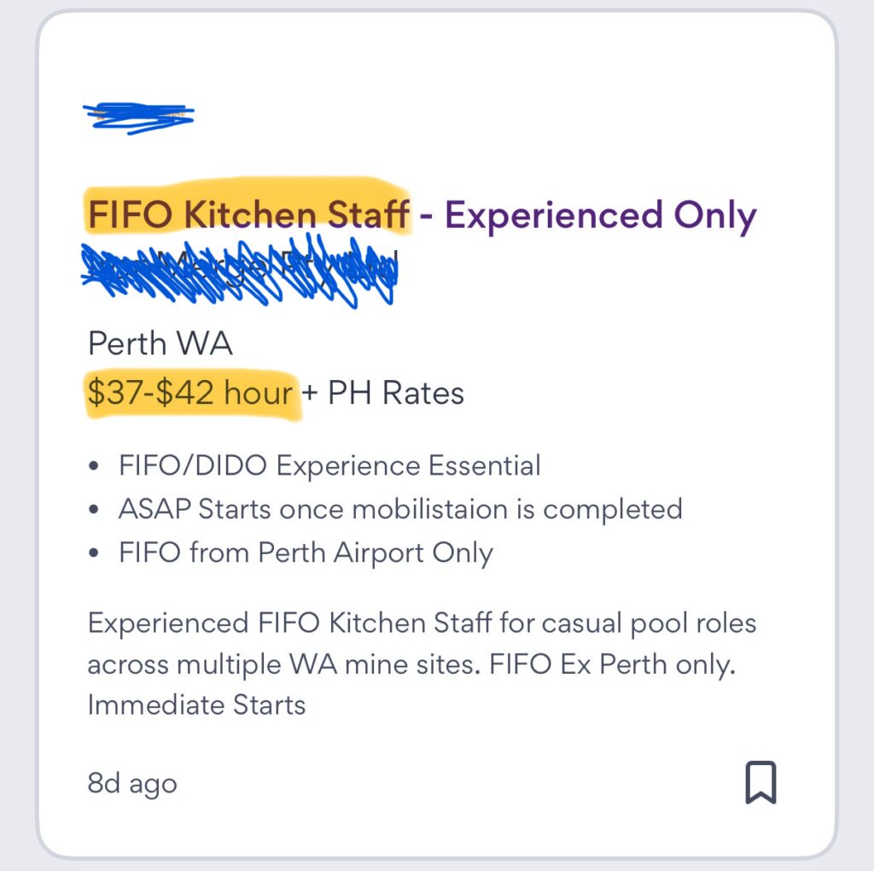This screenshot has width=874, height=871.
Task: Click the "FIFO/DIDO Experience Essential" bullet point
Action: 329,466
